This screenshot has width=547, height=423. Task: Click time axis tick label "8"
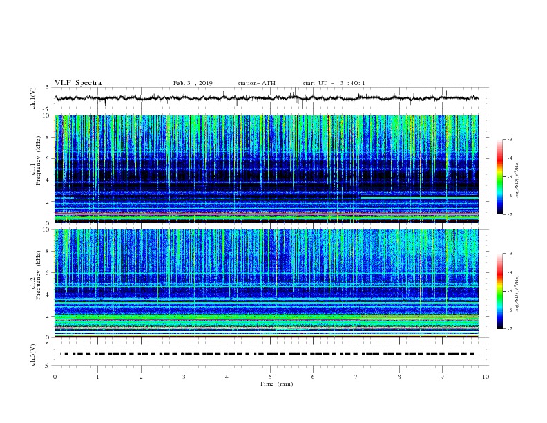pyautogui.click(x=399, y=377)
